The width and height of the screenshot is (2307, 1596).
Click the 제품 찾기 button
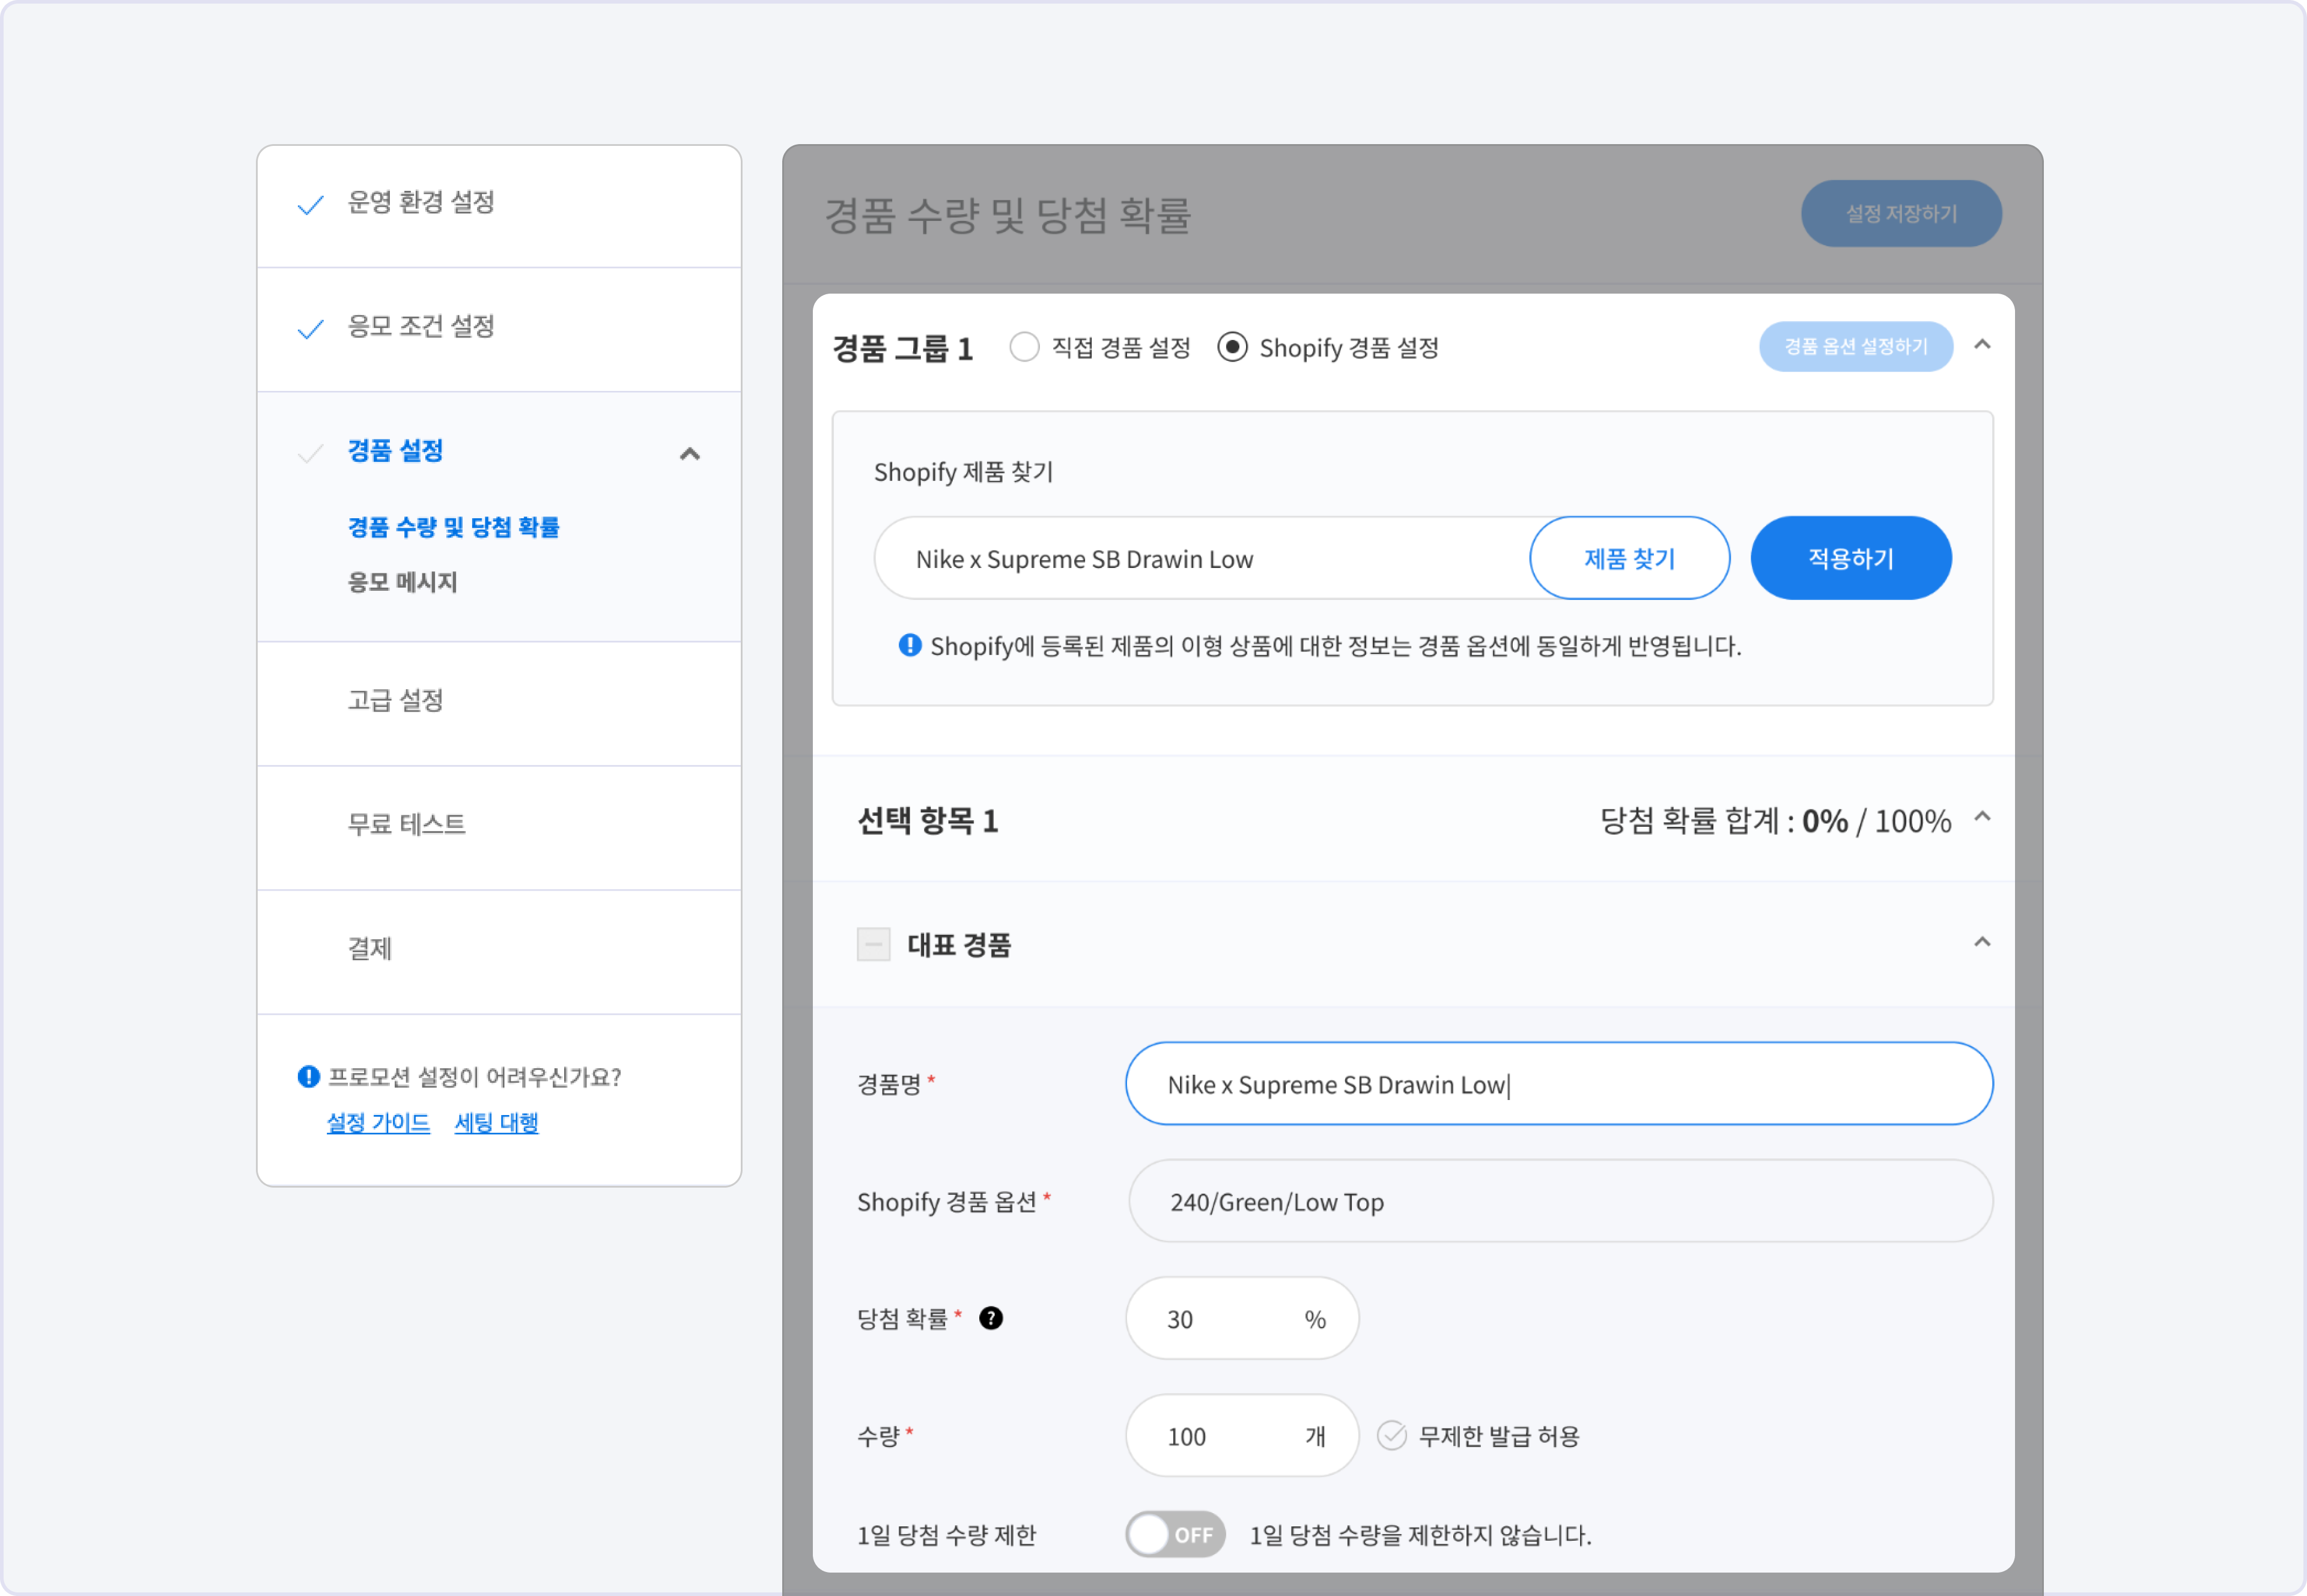click(x=1629, y=558)
